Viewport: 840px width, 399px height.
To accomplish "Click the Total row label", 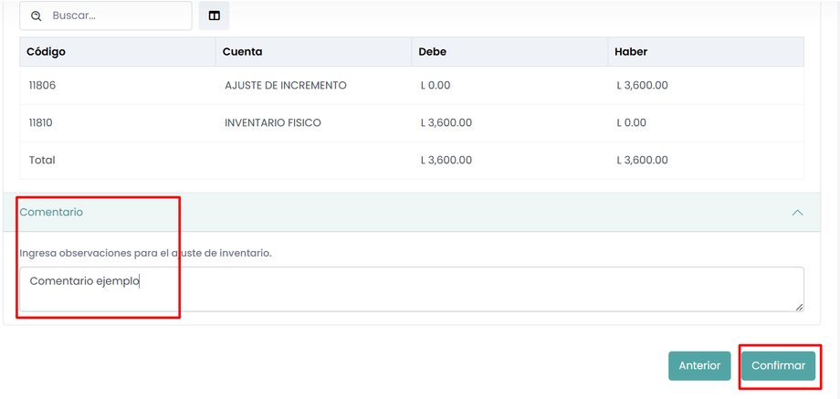I will (x=42, y=160).
